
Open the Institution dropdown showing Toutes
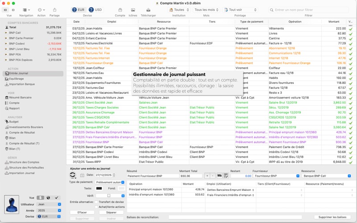click(x=179, y=10)
